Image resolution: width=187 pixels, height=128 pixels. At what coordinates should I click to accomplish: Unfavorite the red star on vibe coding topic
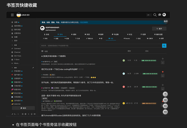tap(163, 72)
